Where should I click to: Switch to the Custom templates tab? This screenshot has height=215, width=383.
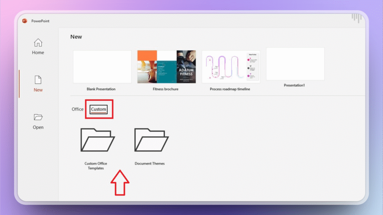[99, 109]
